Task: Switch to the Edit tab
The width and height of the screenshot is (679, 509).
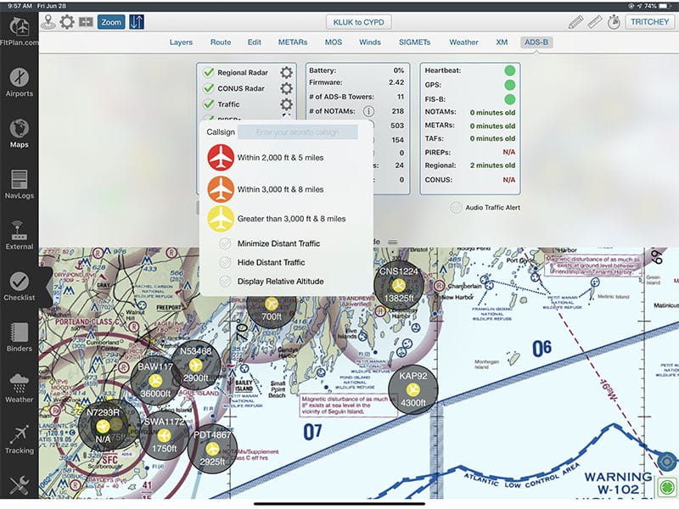Action: point(254,42)
